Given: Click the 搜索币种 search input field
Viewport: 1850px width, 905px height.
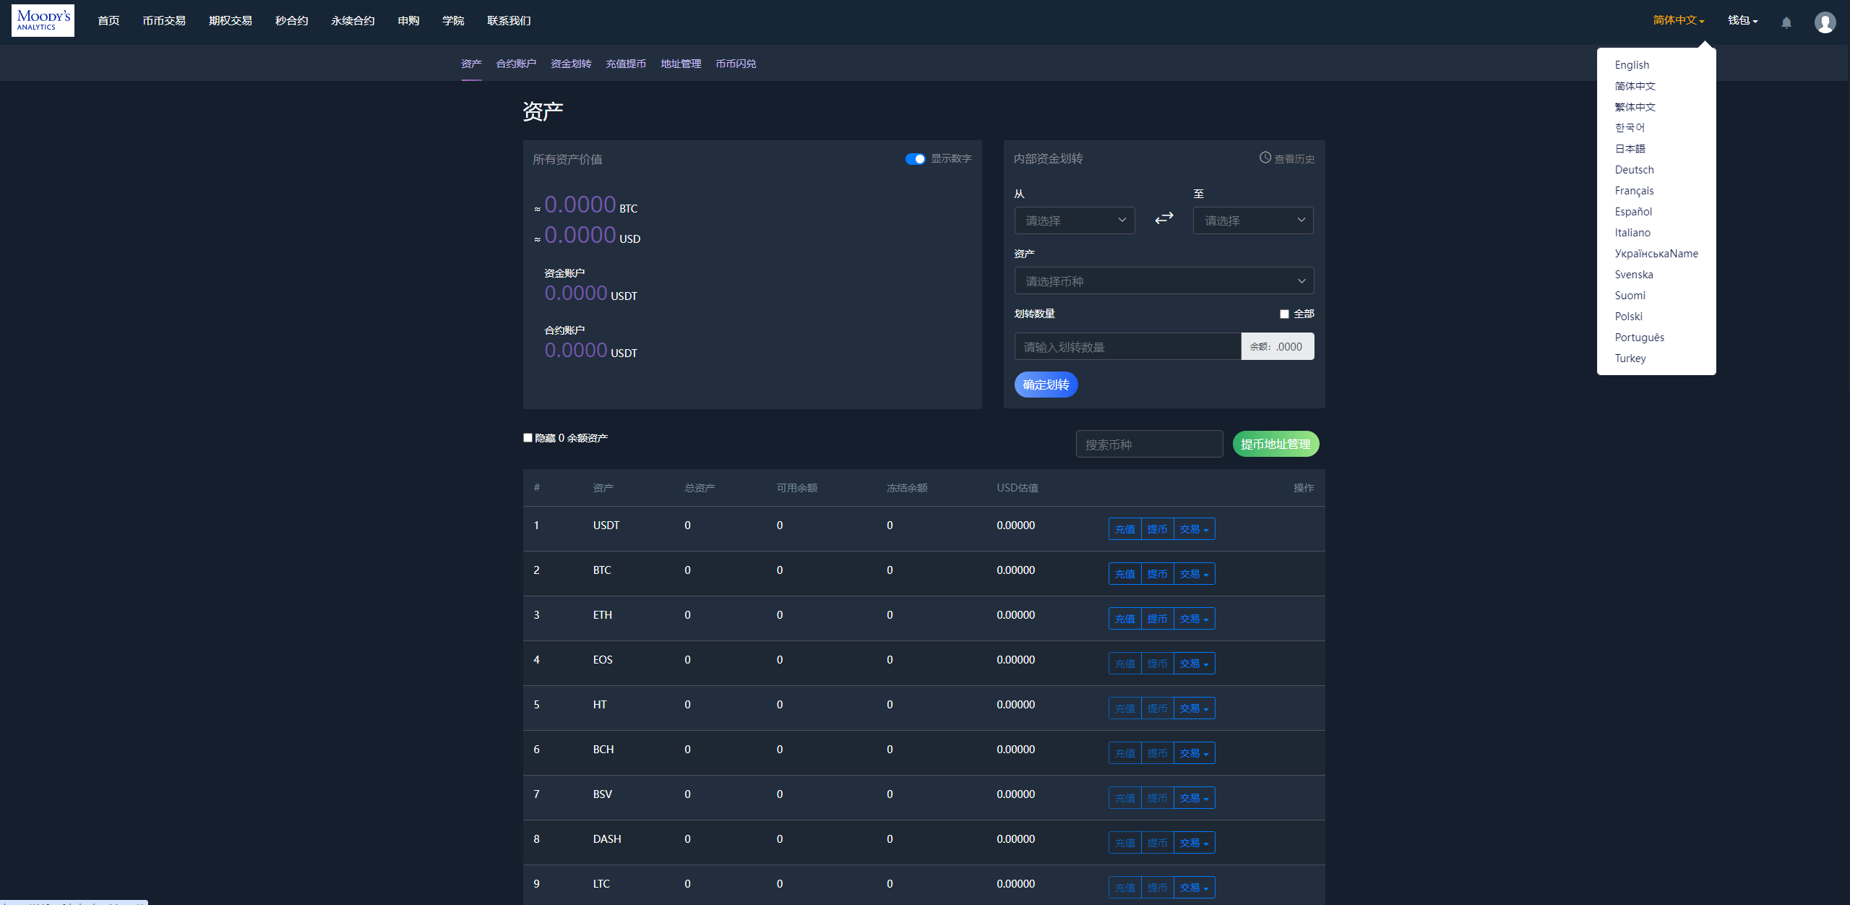Looking at the screenshot, I should pyautogui.click(x=1149, y=444).
